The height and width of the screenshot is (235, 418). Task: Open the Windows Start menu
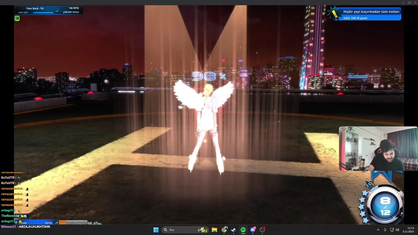(x=156, y=230)
